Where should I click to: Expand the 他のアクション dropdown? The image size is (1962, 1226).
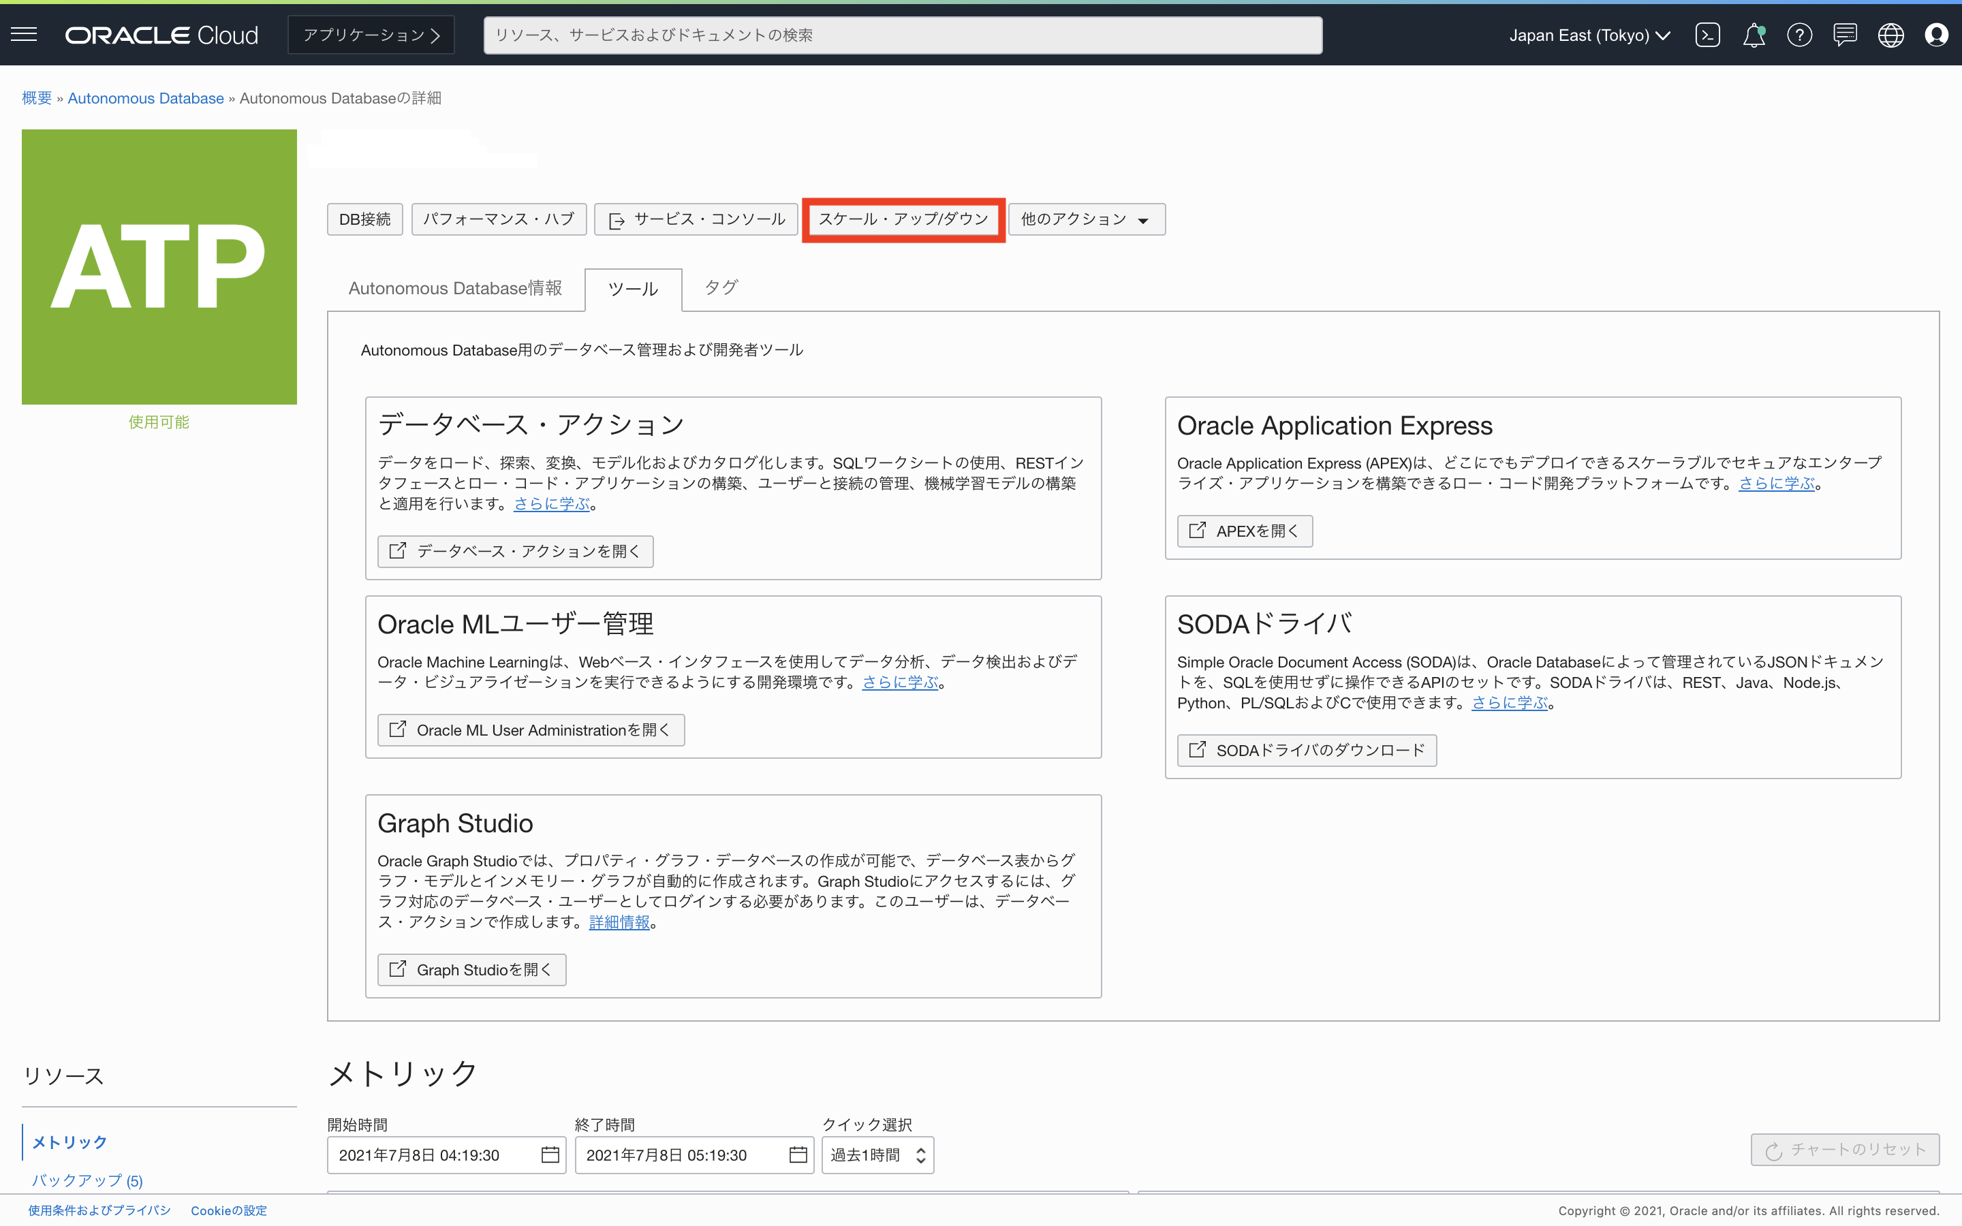coord(1087,219)
